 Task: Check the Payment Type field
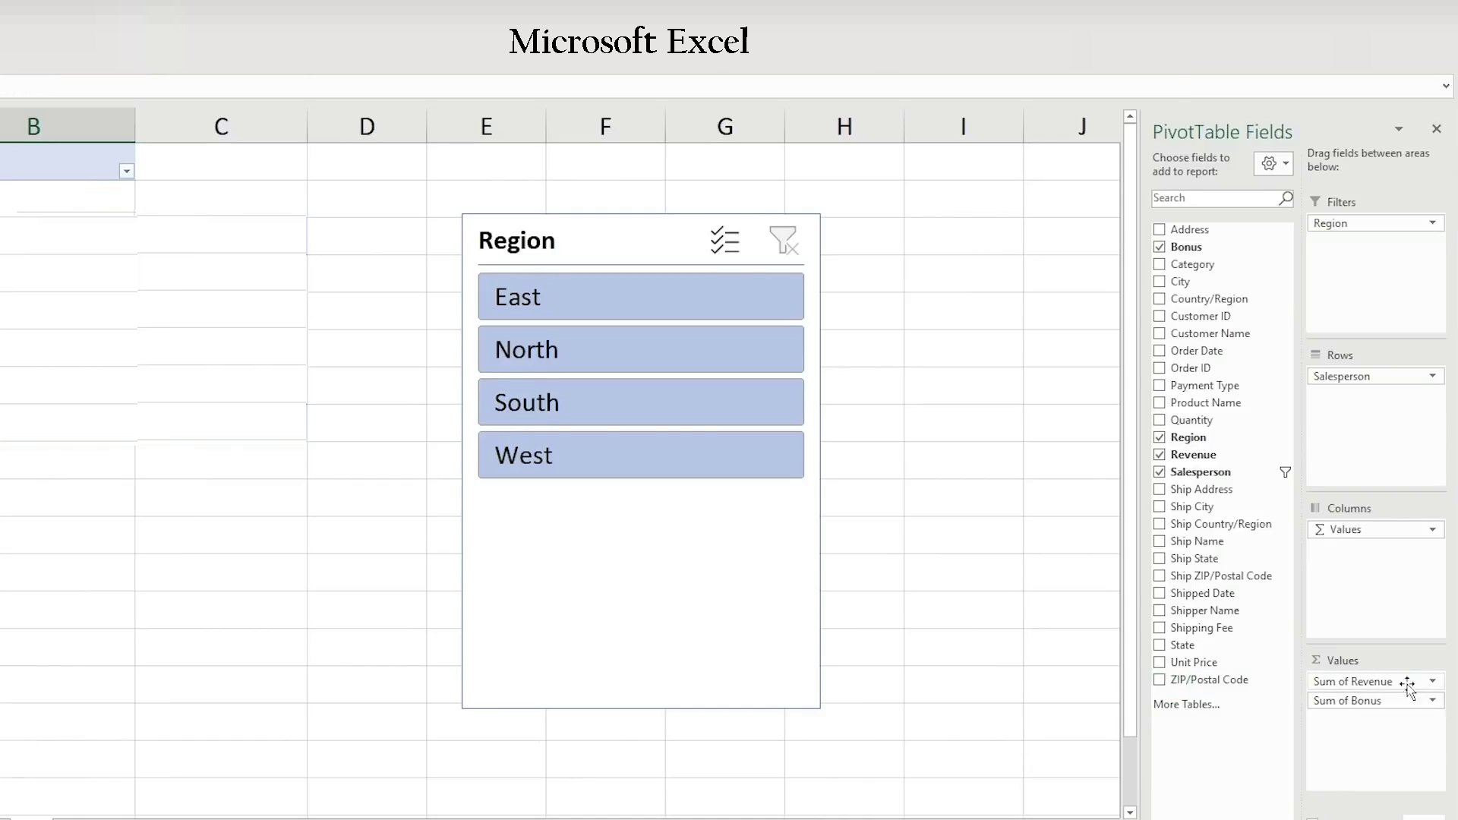pos(1159,386)
